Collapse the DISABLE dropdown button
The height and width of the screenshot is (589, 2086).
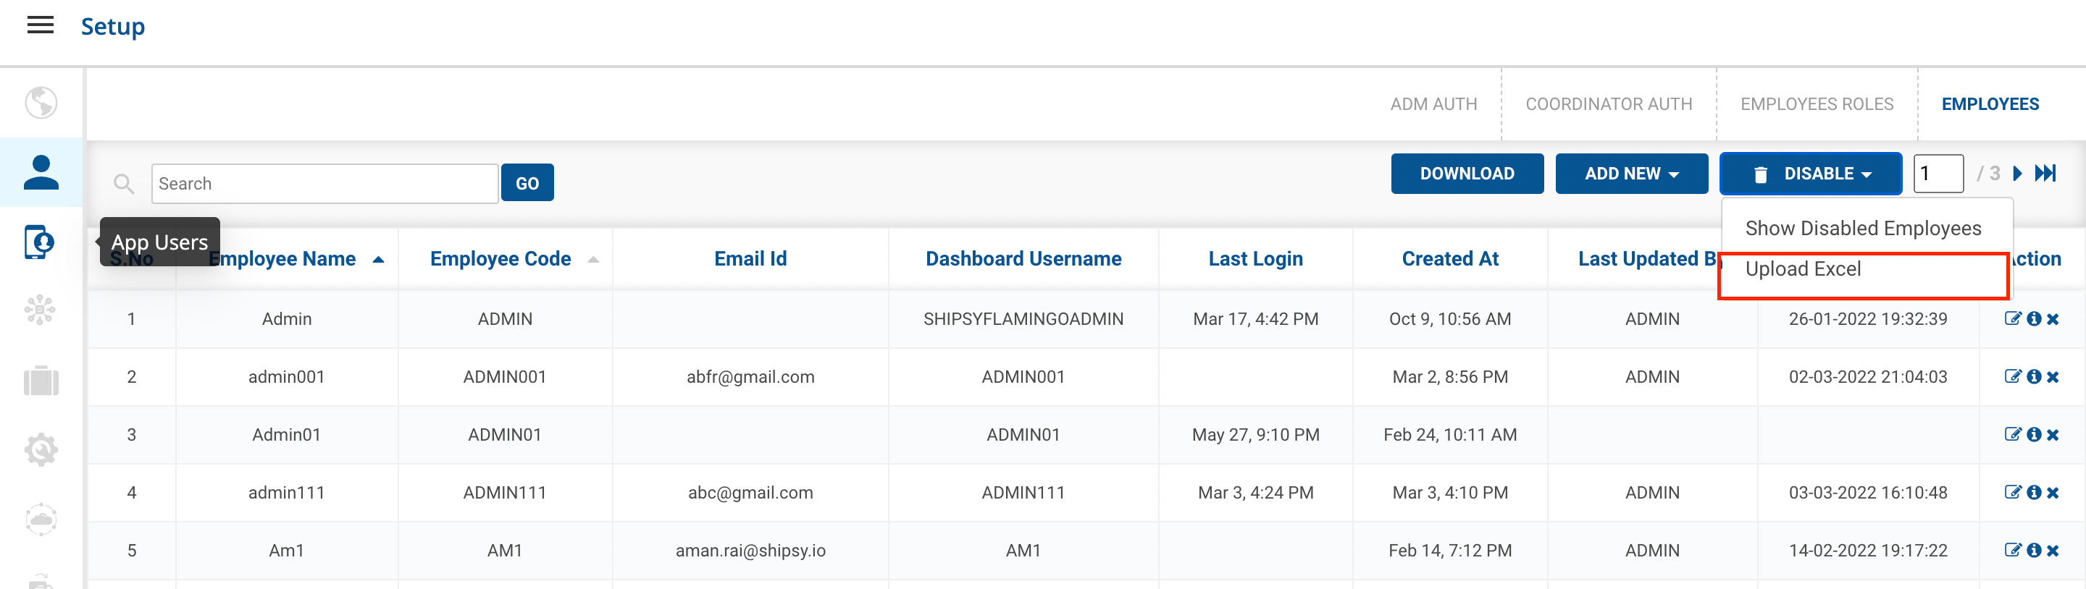(1811, 174)
